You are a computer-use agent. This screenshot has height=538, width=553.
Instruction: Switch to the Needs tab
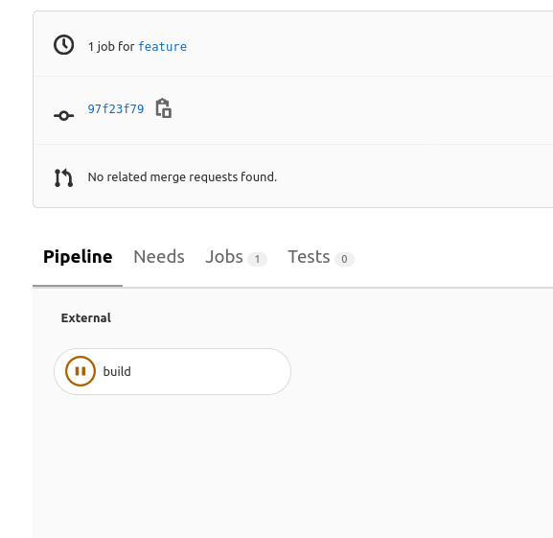159,257
